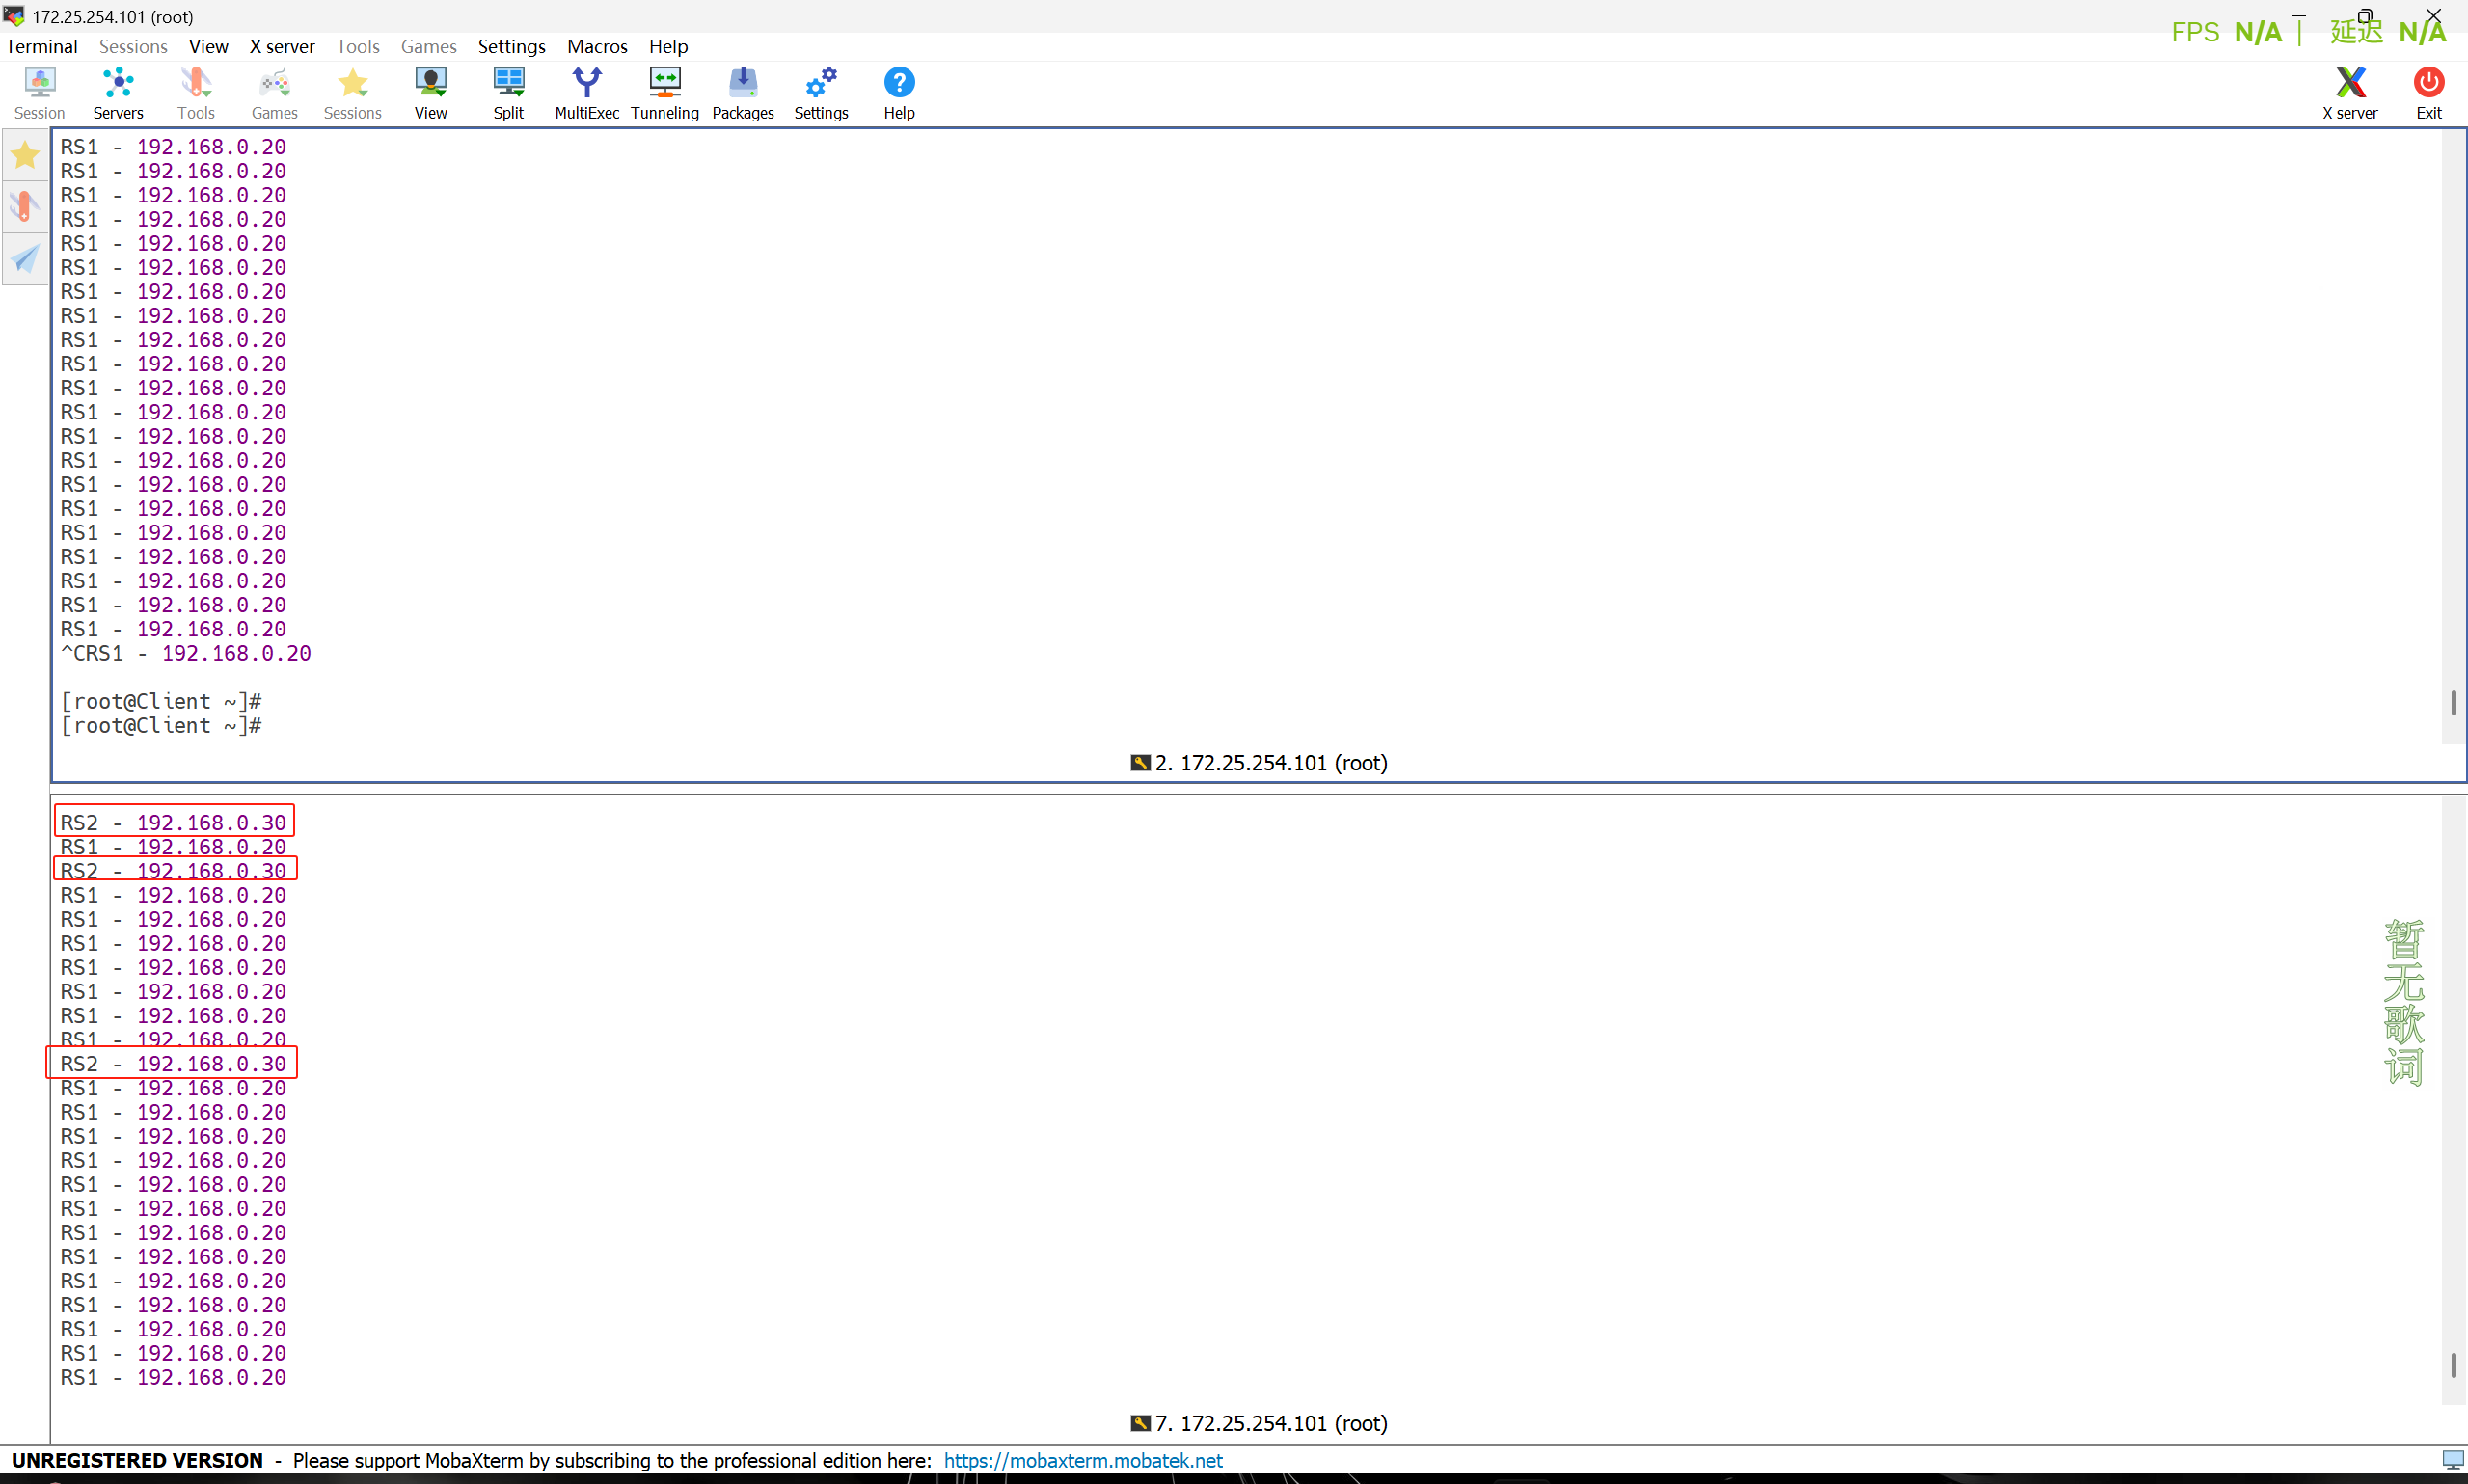Follow the mobaxterm.mobatek.net link
Image resolution: width=2468 pixels, height=1484 pixels.
click(1082, 1460)
